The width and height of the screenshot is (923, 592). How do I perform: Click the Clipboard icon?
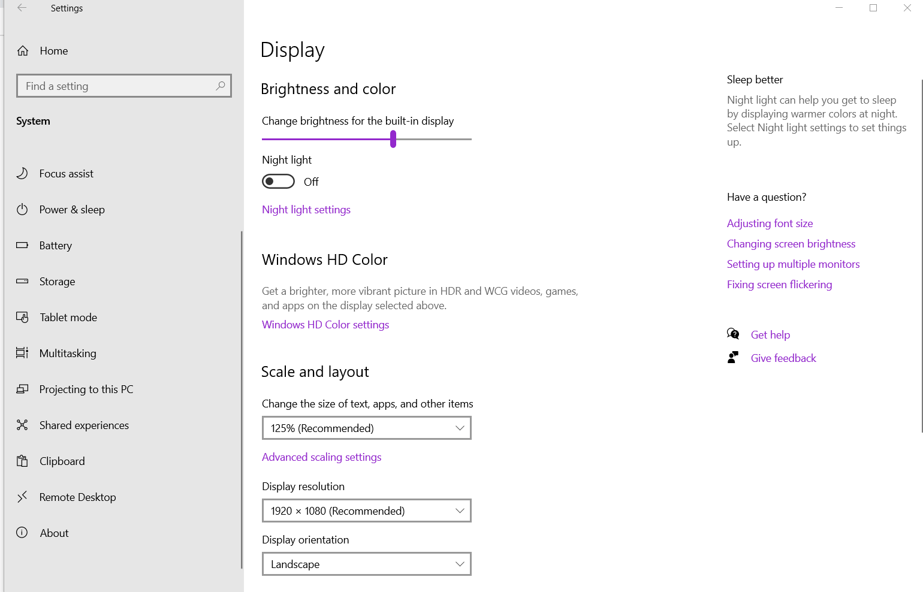click(22, 461)
